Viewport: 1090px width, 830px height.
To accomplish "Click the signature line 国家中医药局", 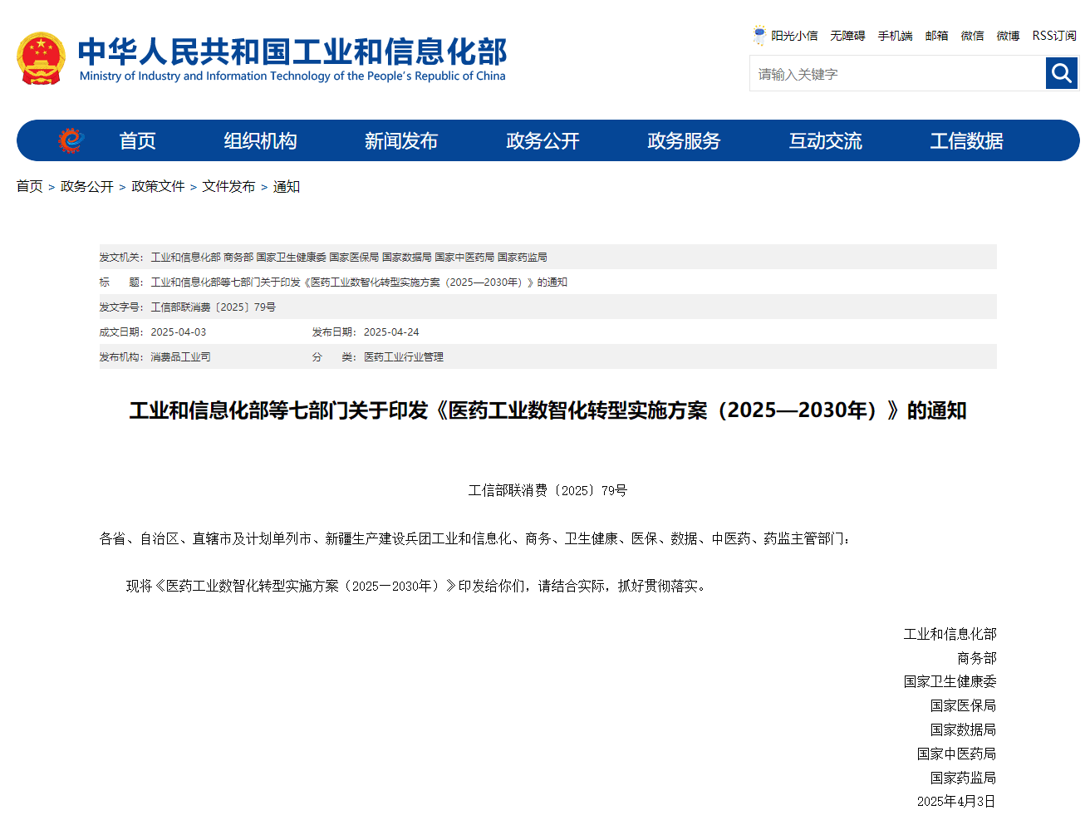I will (957, 754).
